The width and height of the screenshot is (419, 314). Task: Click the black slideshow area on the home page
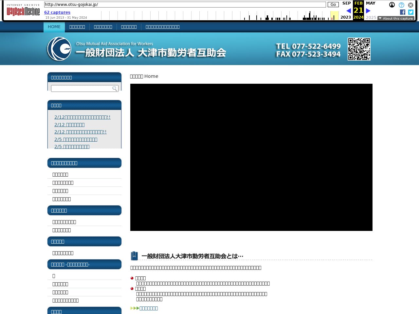pos(251,157)
